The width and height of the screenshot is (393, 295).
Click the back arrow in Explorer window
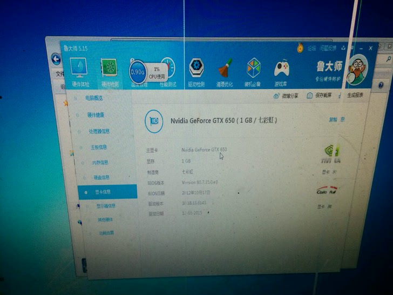[56, 59]
